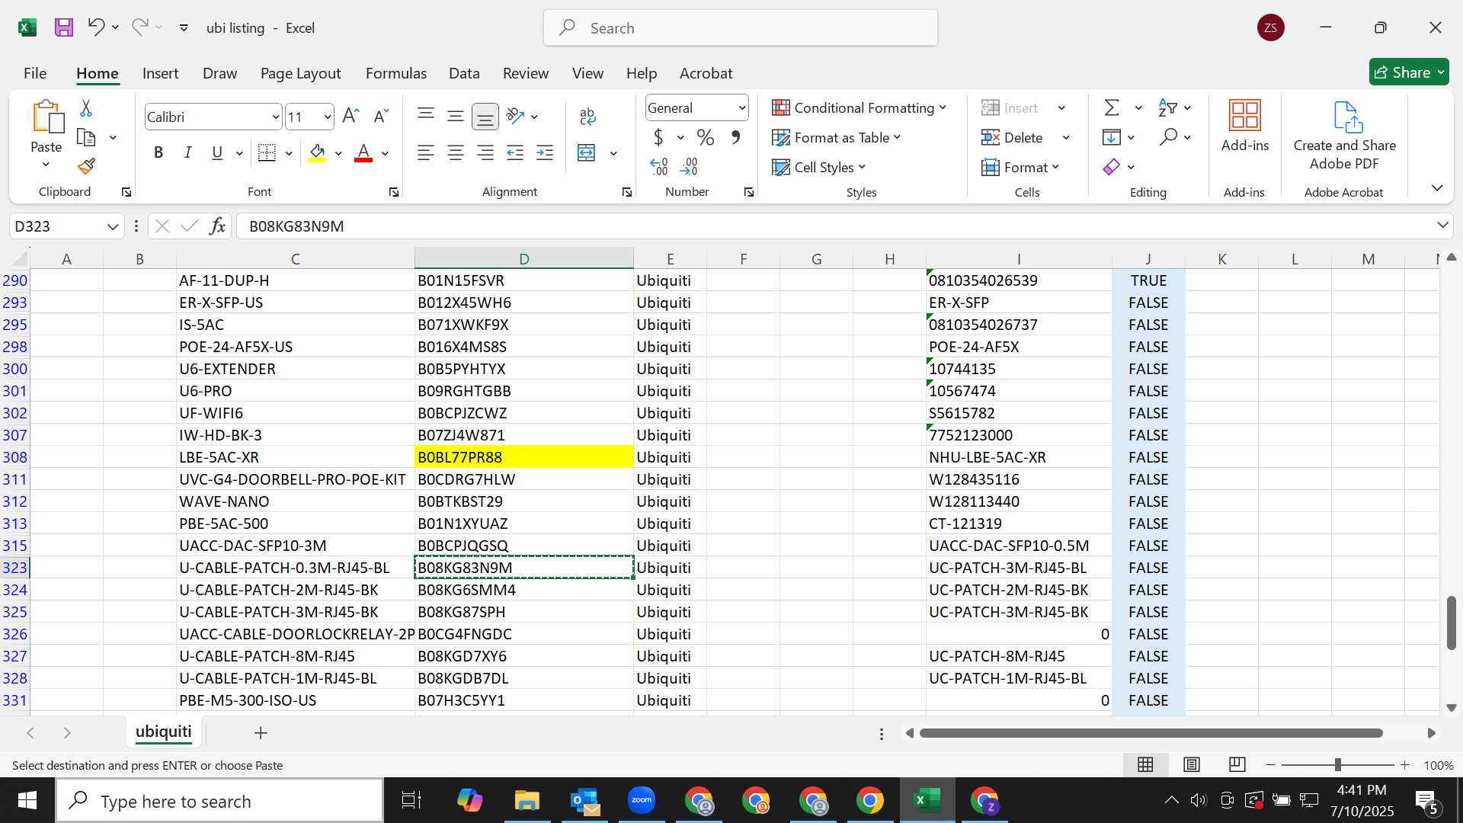
Task: Click the Wrap Text icon
Action: (587, 116)
